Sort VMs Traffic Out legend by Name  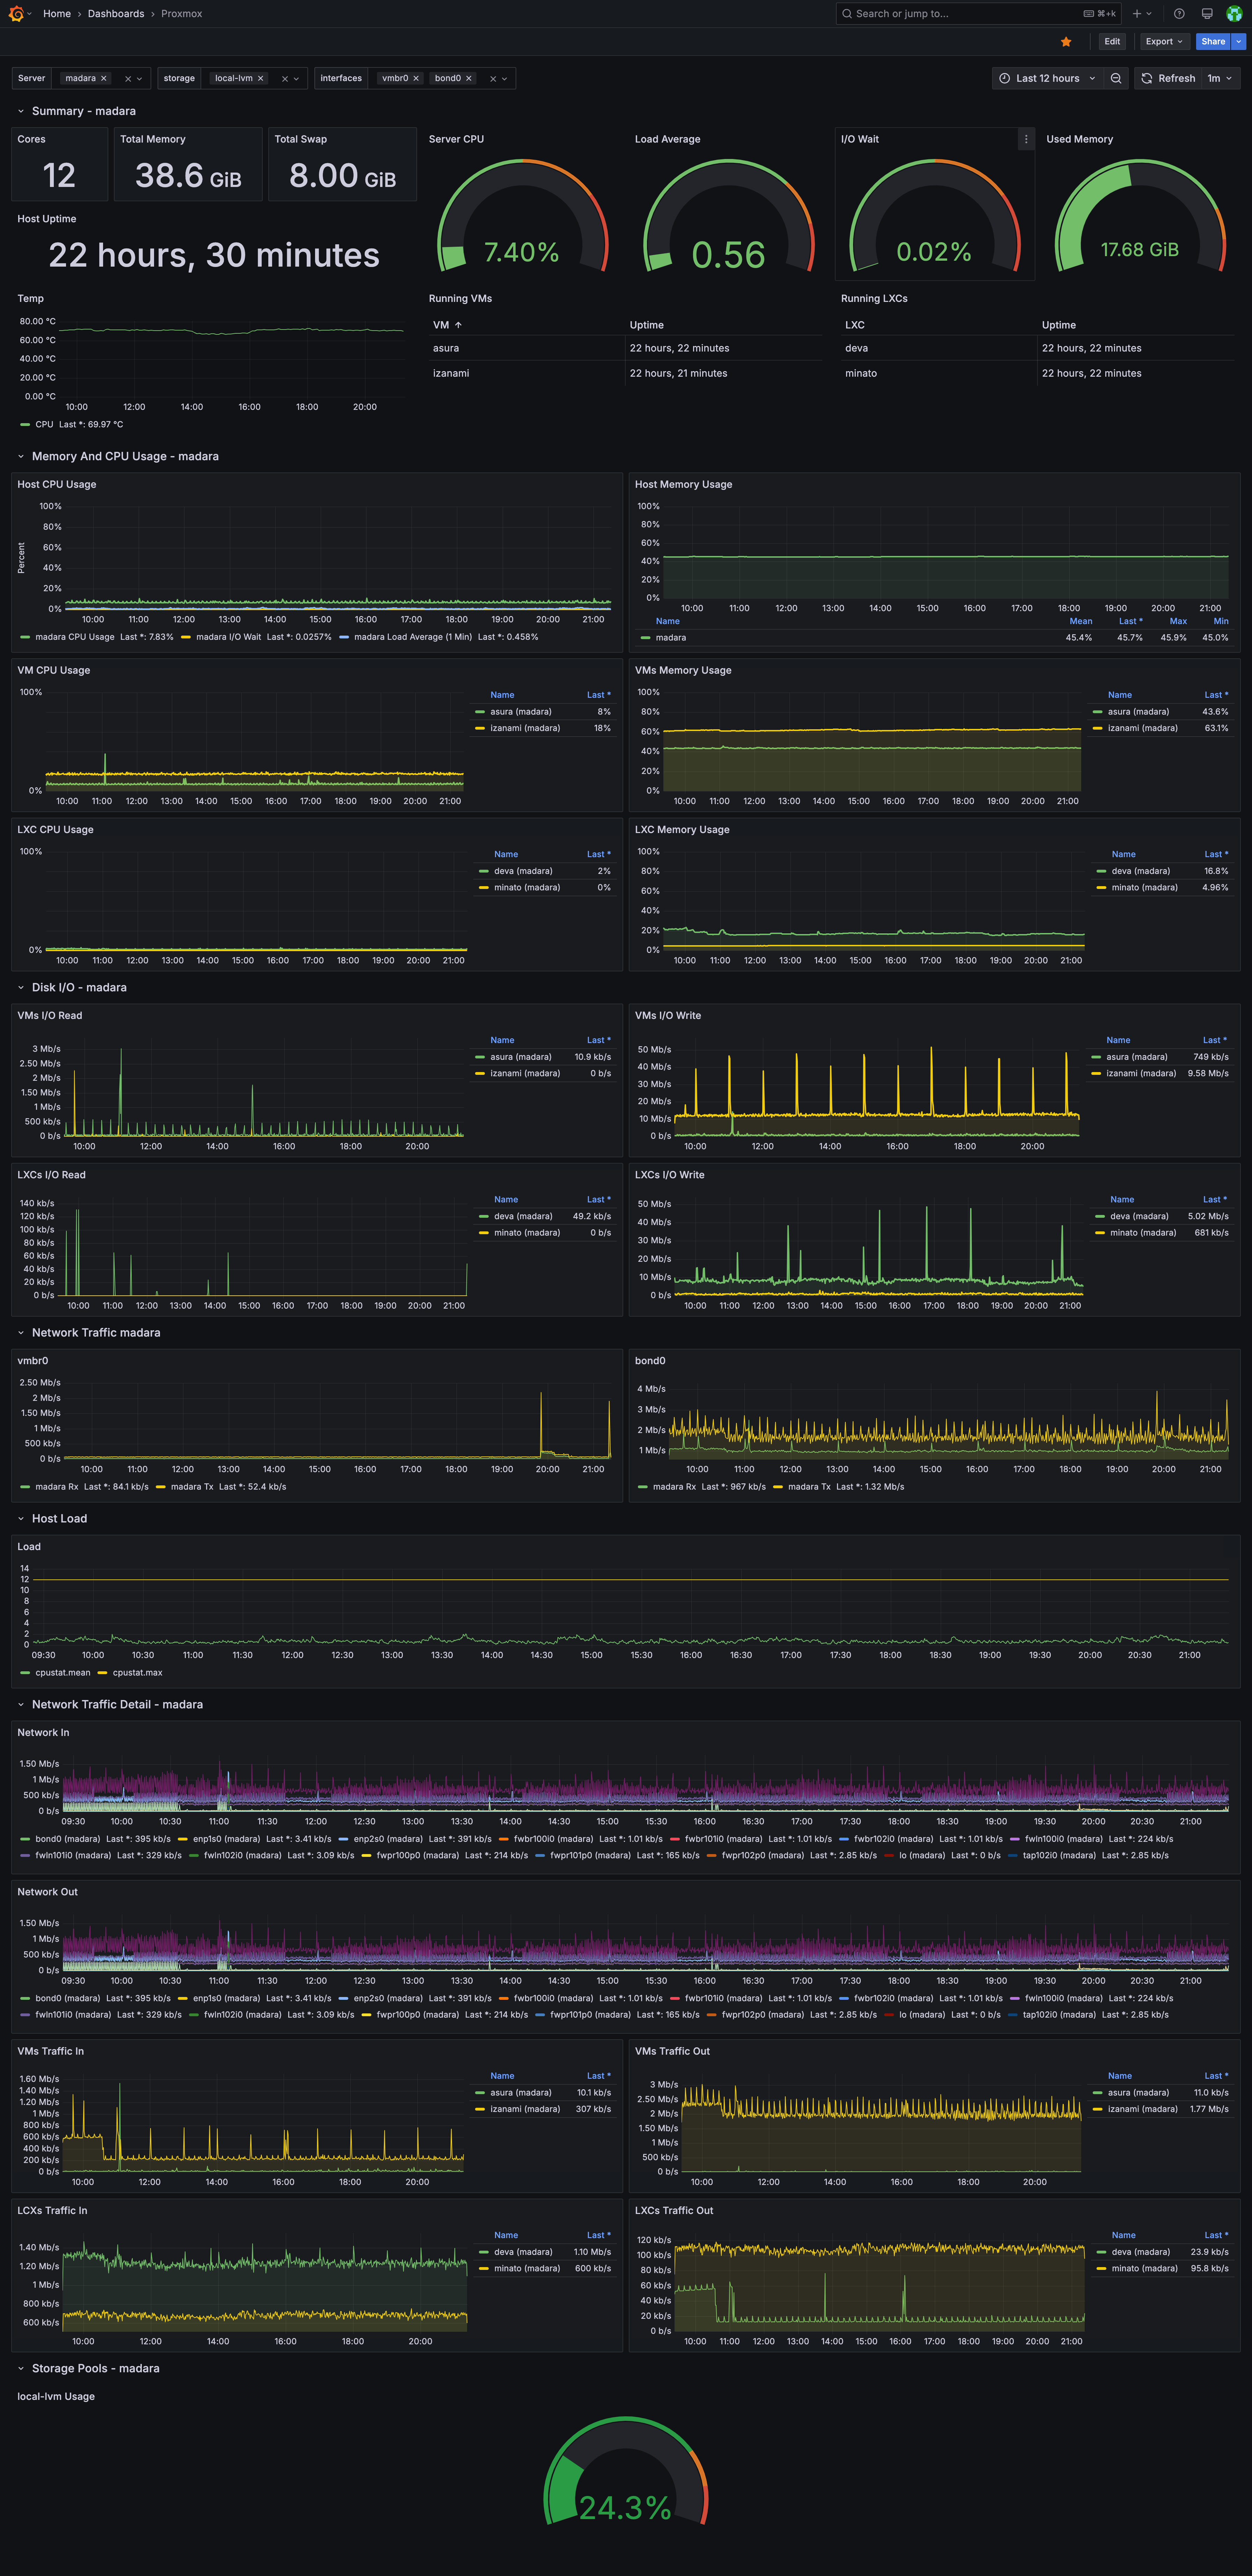coord(1120,2076)
